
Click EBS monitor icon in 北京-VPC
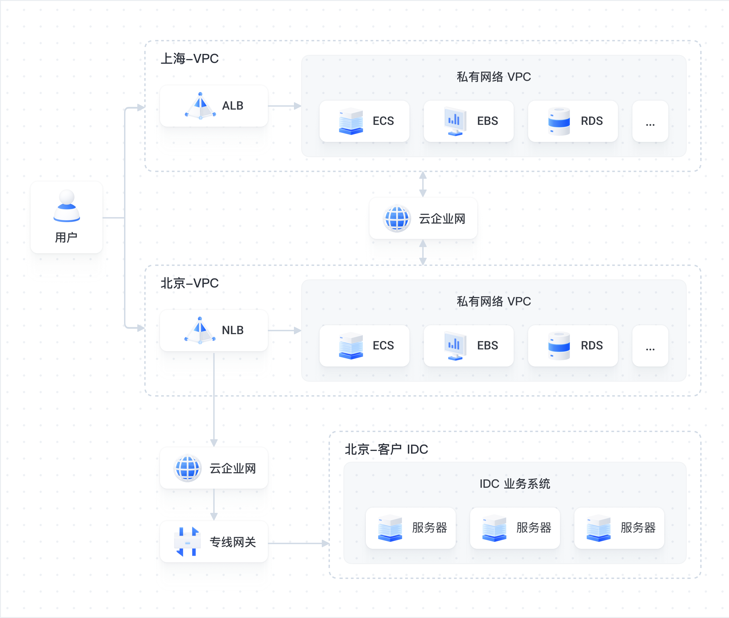455,346
